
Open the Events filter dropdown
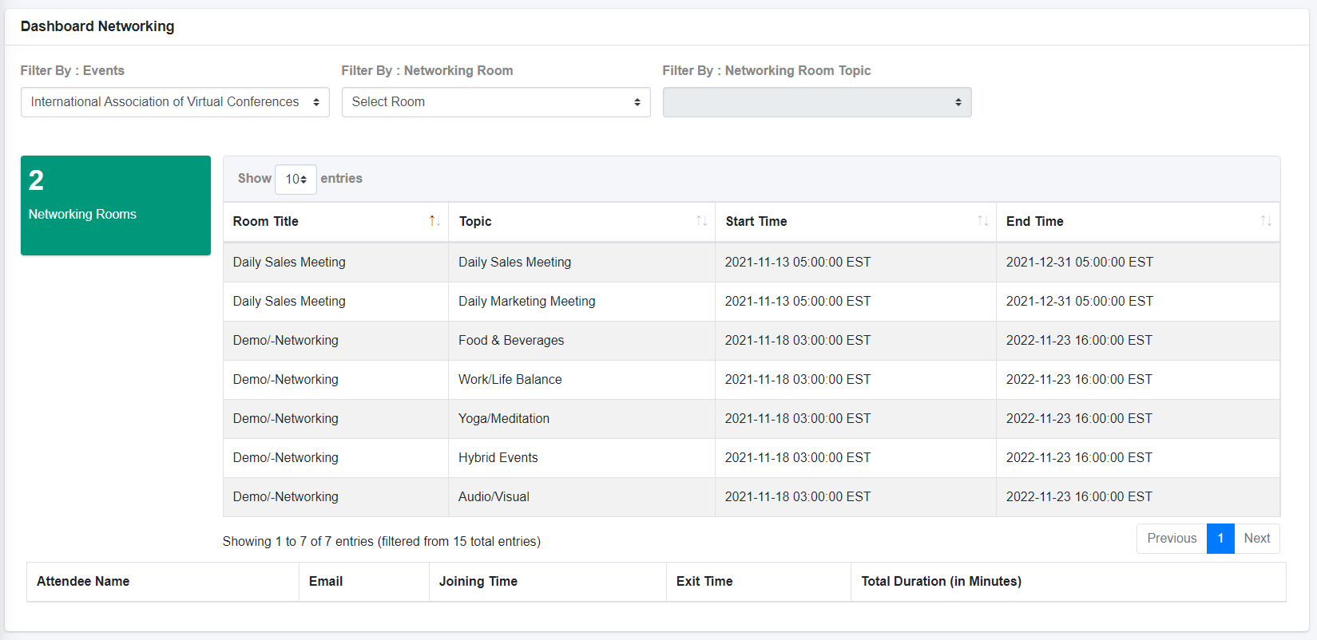coord(175,102)
